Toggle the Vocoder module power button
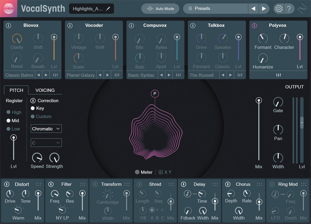Screen dimensions: 311x224 point(70,25)
